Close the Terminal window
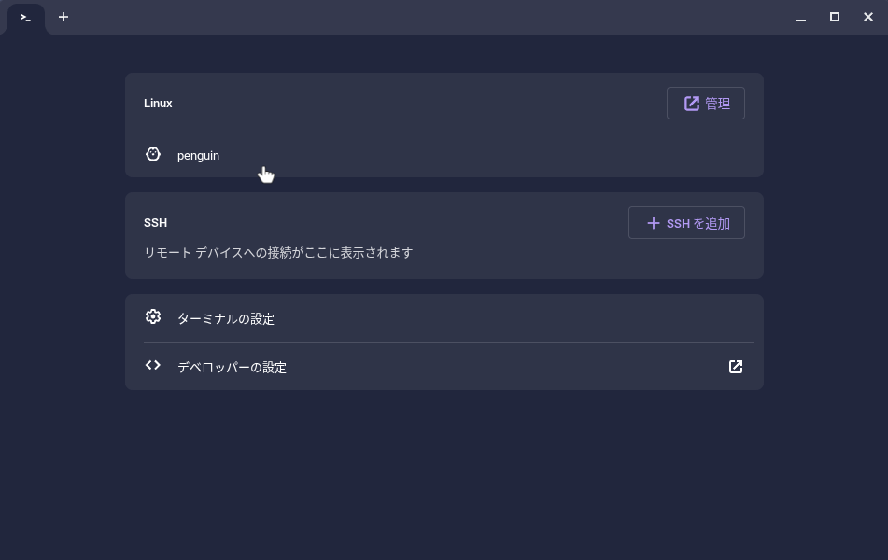 coord(868,17)
